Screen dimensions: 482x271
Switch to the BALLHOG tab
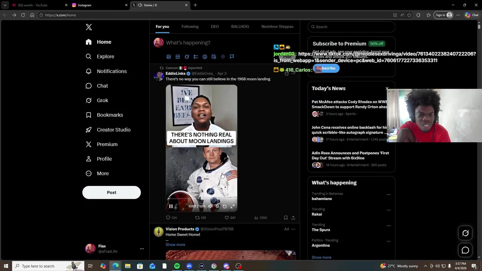(240, 26)
